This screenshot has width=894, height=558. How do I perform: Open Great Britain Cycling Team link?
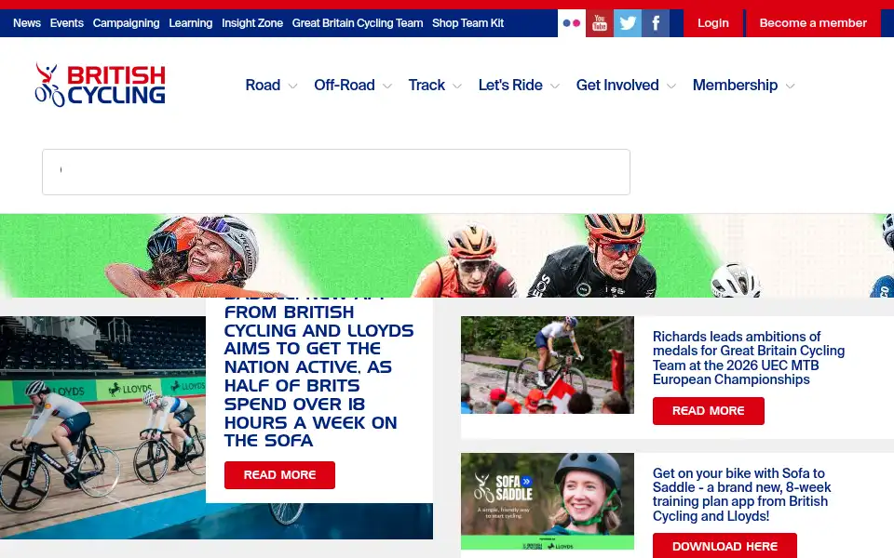click(x=358, y=23)
